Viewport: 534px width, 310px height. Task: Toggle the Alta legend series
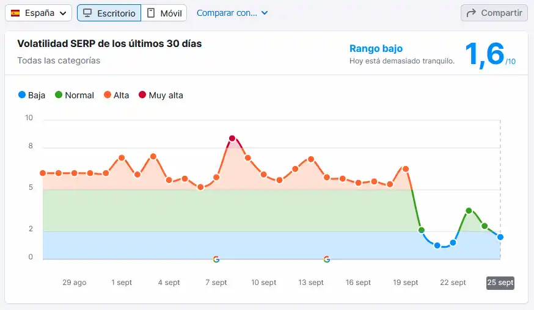point(116,95)
